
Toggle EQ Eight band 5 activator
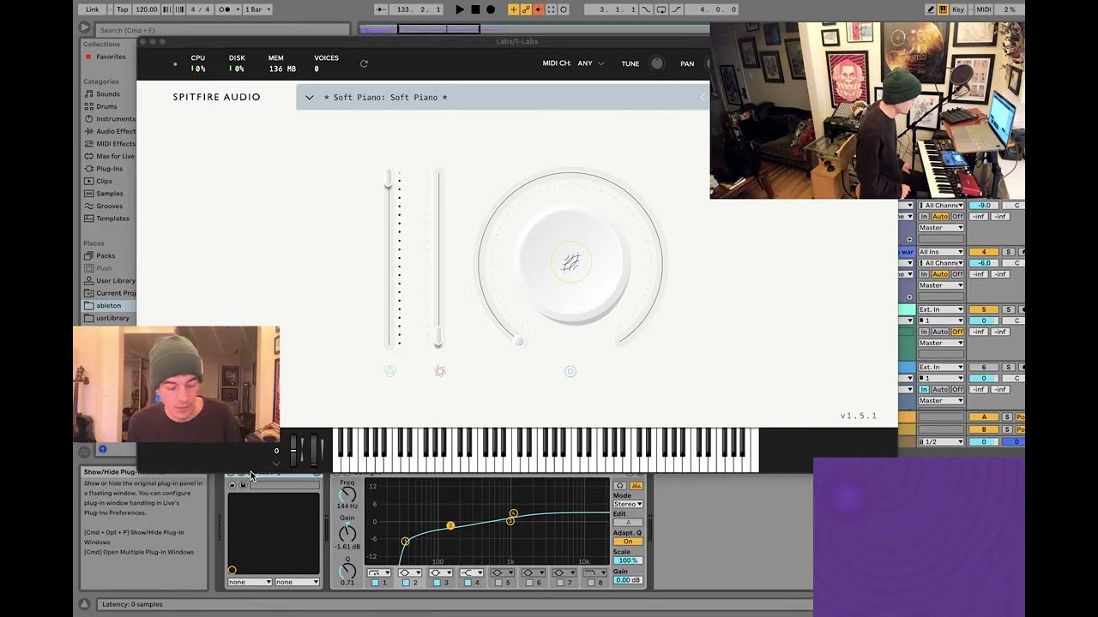(x=498, y=583)
